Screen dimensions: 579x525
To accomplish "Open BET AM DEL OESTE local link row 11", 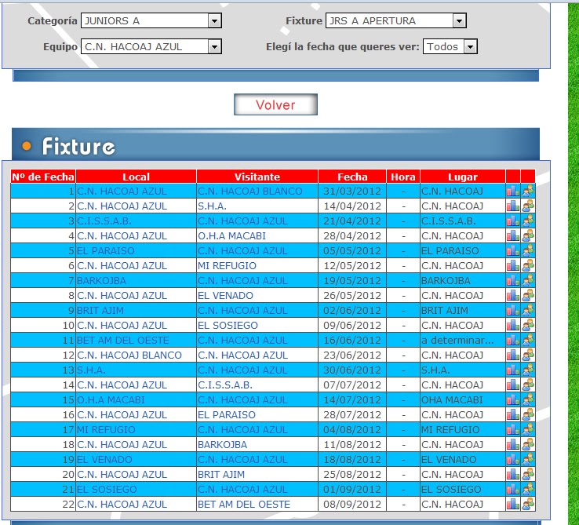I will tap(123, 340).
